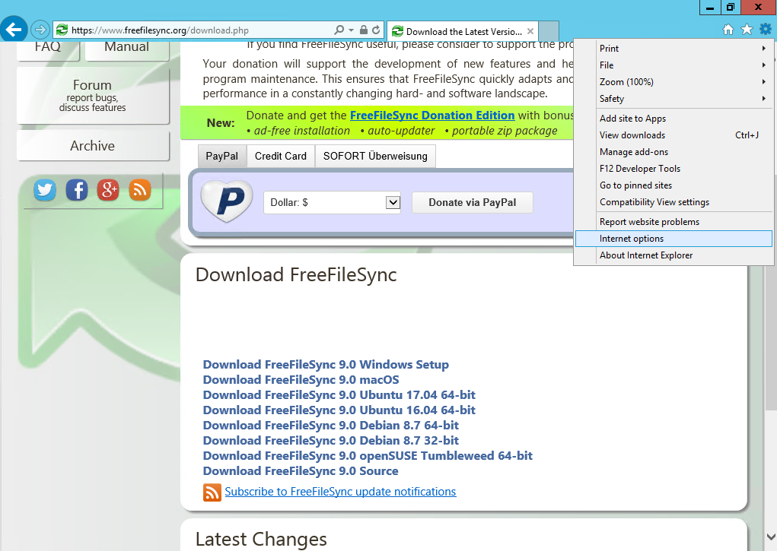Download FreeFileSync 9.0 Debian 8.7 32-bit

330,441
